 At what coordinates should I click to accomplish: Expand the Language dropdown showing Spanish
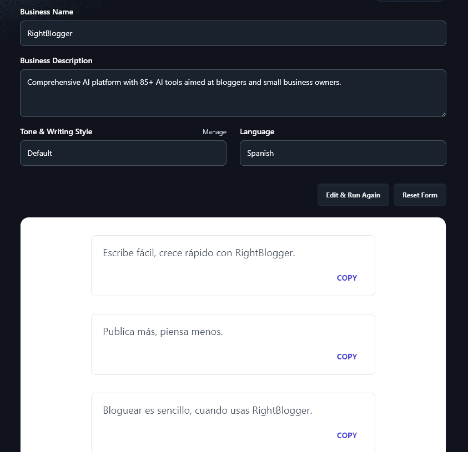pyautogui.click(x=343, y=153)
